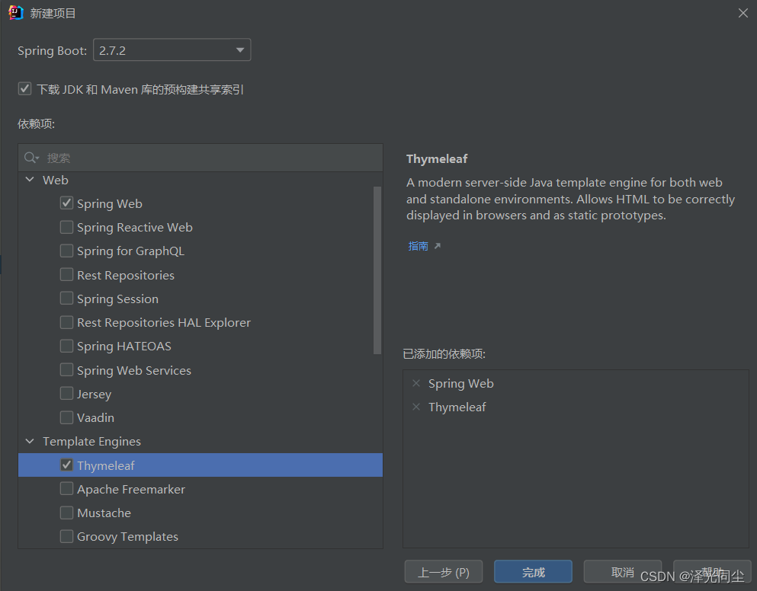Enable the Spring Session checkbox
The image size is (757, 591).
click(66, 298)
